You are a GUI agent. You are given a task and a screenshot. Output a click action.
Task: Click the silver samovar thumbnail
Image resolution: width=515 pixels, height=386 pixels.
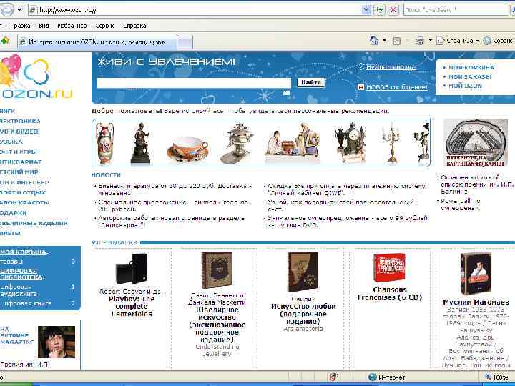click(237, 143)
